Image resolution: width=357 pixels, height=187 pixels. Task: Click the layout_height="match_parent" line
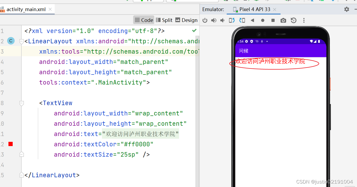pyautogui.click(x=106, y=72)
